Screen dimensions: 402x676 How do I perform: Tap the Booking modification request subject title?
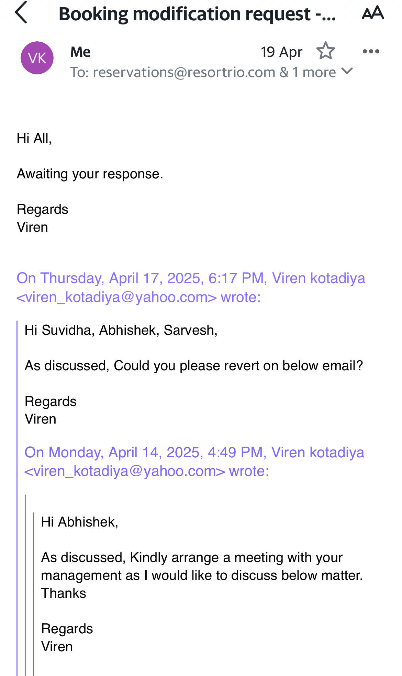point(197,14)
